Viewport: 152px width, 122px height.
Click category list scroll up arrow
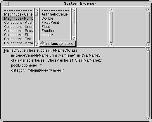coord(37,10)
